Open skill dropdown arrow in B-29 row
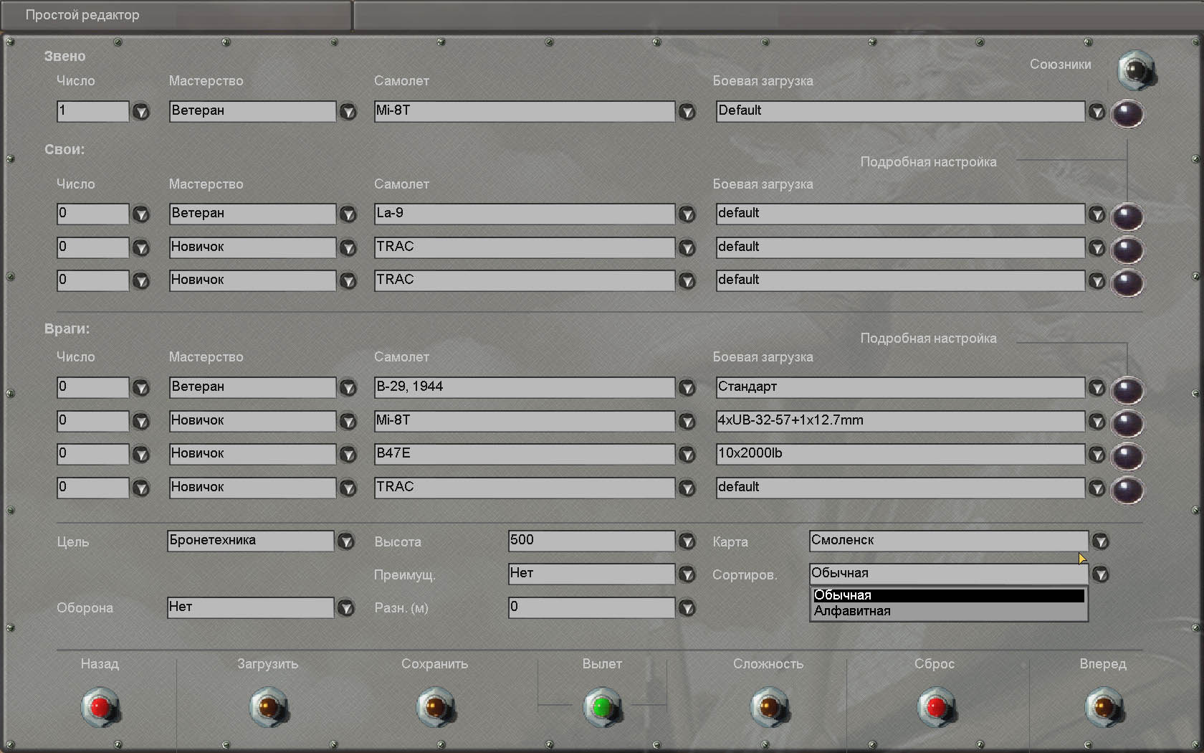The height and width of the screenshot is (753, 1204). point(348,388)
